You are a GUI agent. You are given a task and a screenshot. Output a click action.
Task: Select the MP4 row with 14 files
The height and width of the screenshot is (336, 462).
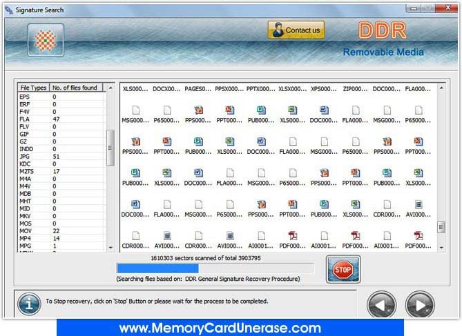click(x=61, y=238)
